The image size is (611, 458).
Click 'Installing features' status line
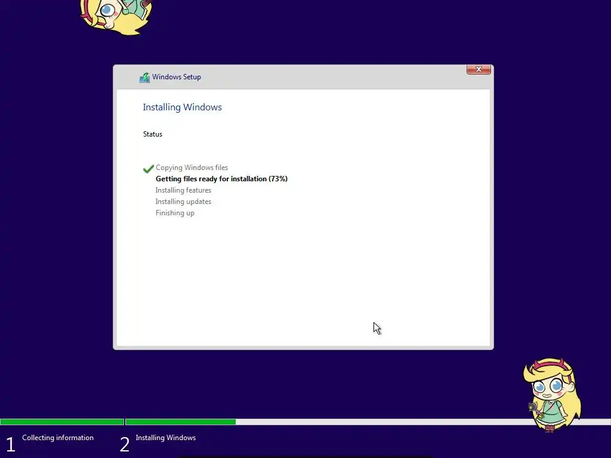click(x=183, y=190)
